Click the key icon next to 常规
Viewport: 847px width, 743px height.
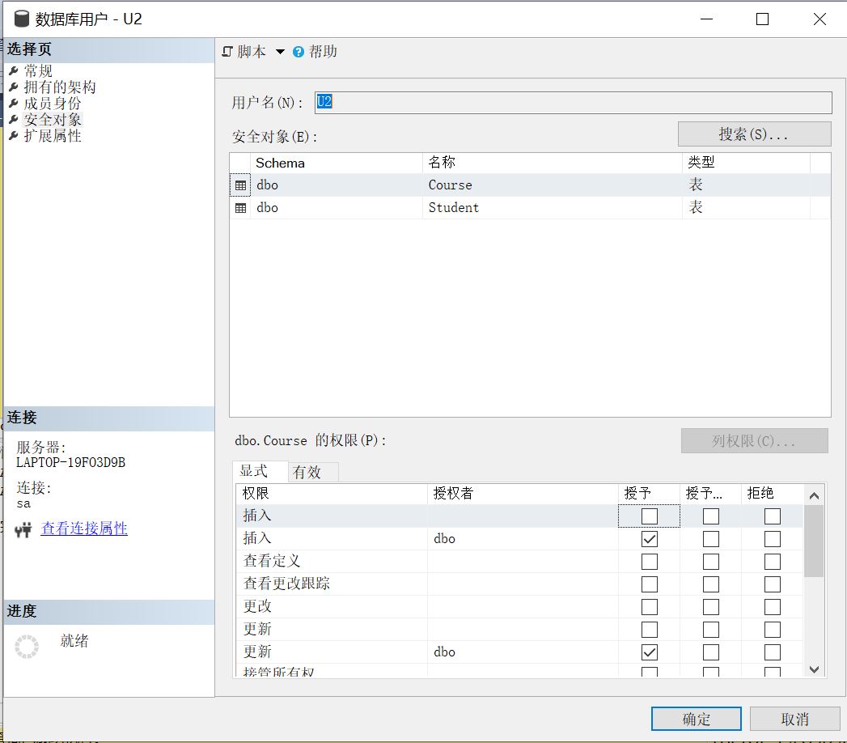(12, 70)
